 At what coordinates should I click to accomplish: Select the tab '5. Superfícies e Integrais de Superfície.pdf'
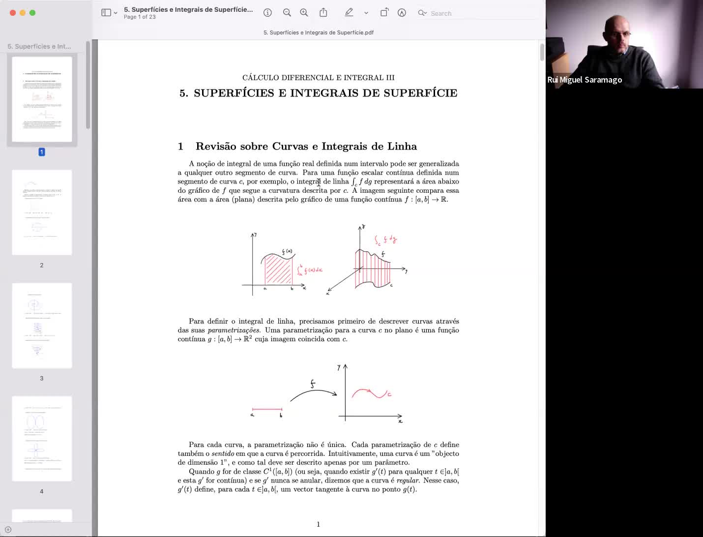[319, 32]
